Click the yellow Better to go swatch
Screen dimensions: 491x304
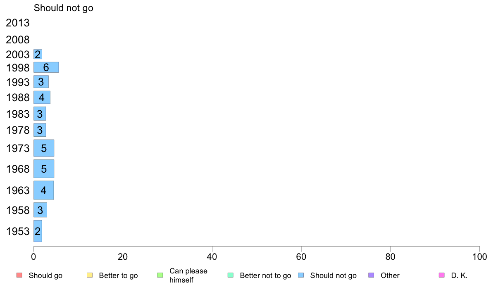pyautogui.click(x=90, y=275)
